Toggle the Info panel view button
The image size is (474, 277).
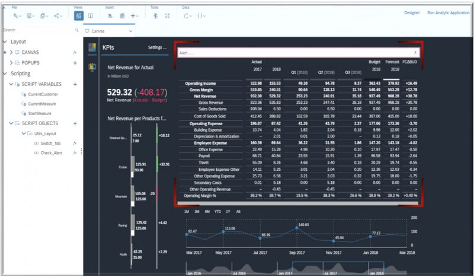(x=91, y=16)
